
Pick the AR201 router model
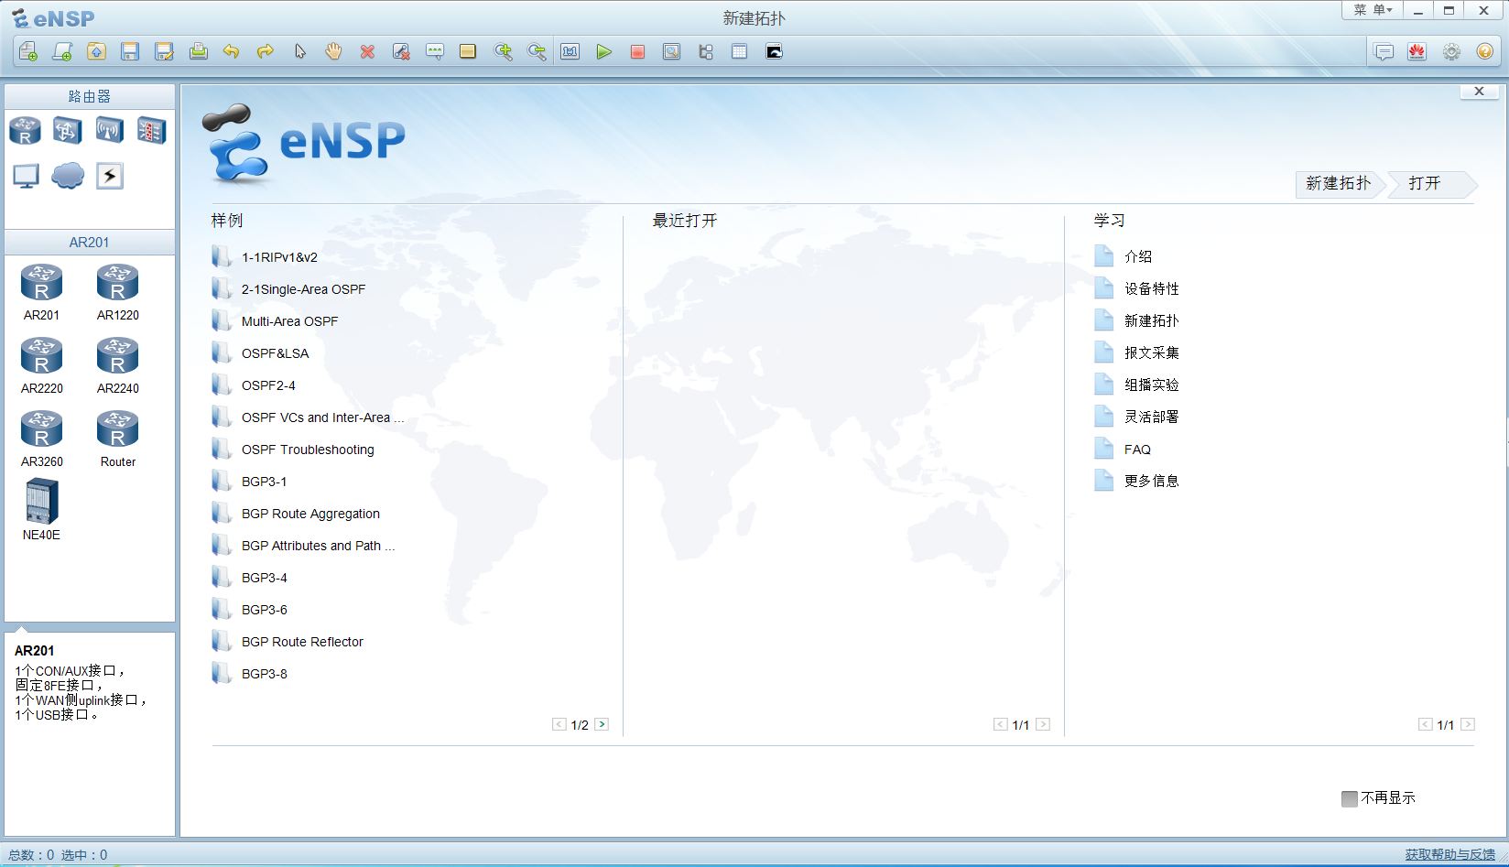pyautogui.click(x=42, y=293)
